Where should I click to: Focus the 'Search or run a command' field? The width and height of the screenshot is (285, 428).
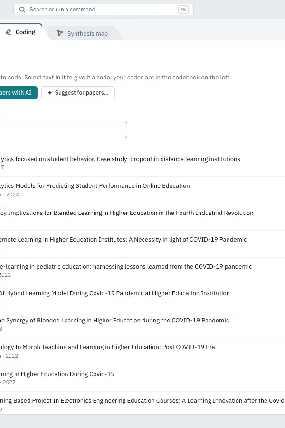[104, 10]
